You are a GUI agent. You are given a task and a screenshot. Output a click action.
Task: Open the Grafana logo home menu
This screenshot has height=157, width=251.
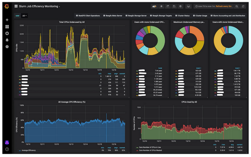click(x=7, y=6)
